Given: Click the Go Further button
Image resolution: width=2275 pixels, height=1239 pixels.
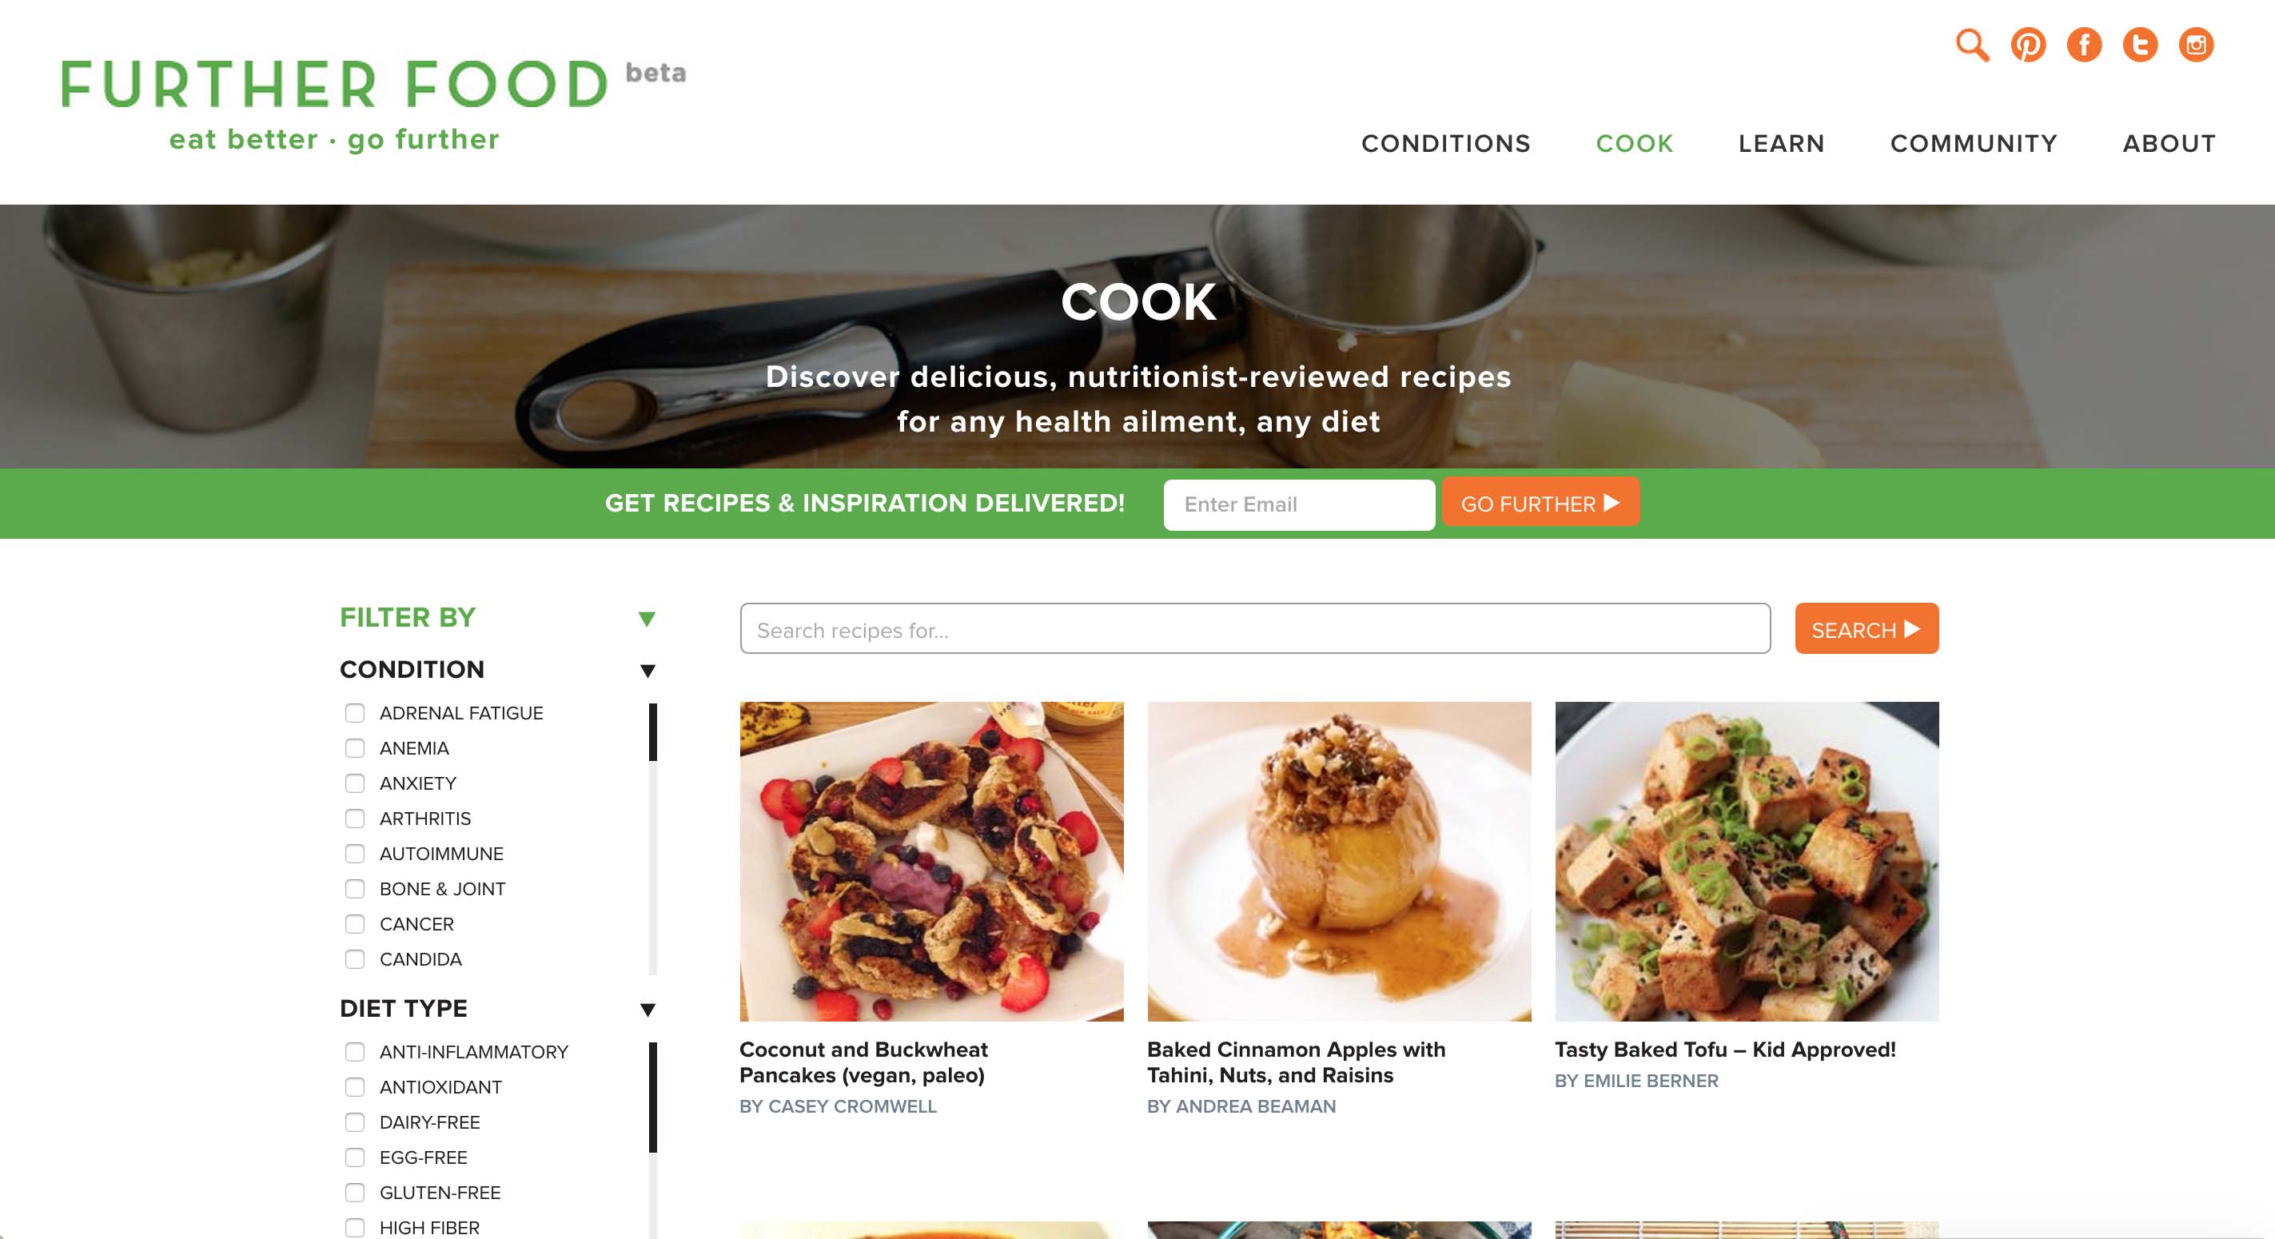Looking at the screenshot, I should tap(1540, 503).
